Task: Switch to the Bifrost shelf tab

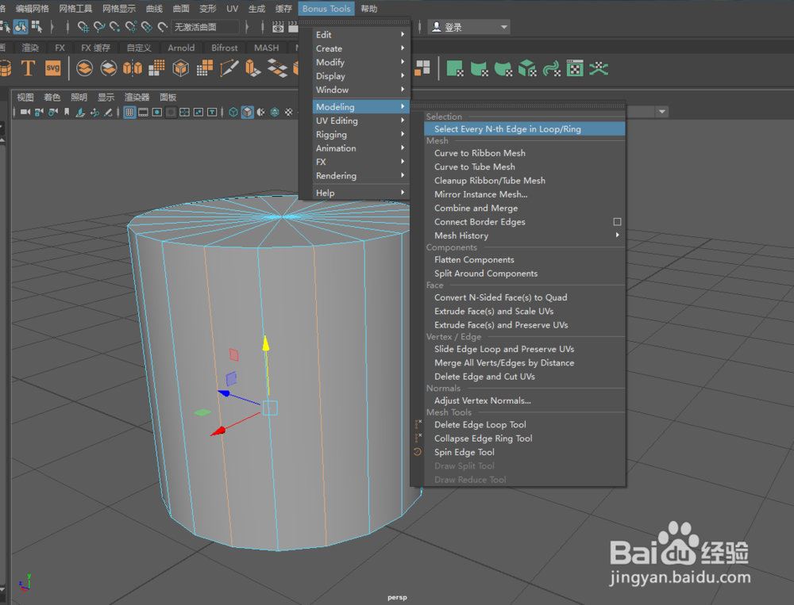Action: pyautogui.click(x=225, y=48)
